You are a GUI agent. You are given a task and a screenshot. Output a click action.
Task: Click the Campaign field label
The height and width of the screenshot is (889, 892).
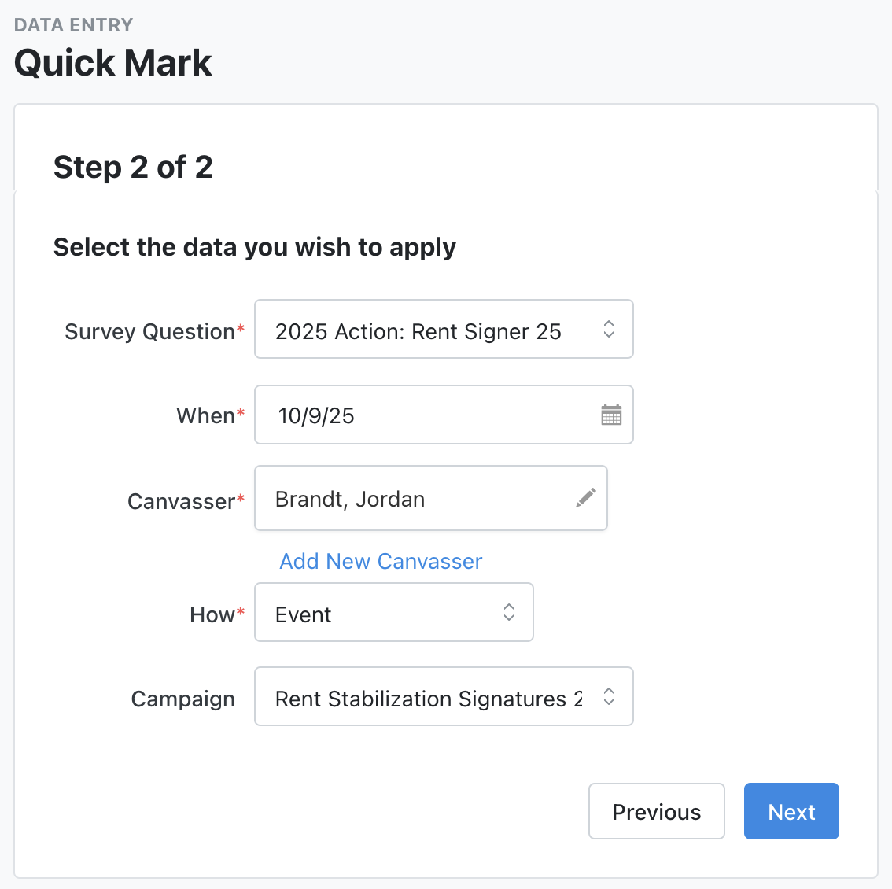[x=182, y=699]
